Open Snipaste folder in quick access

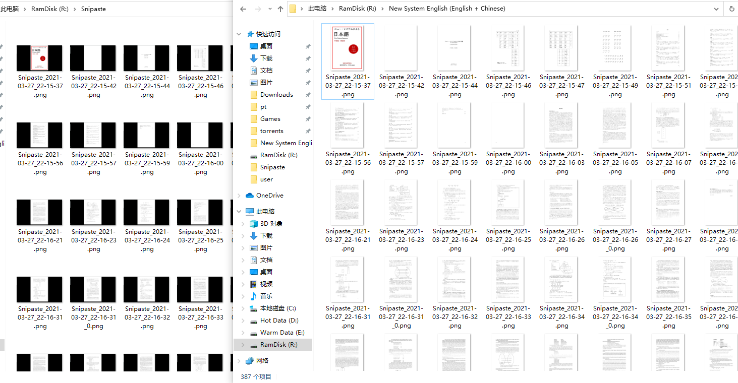(272, 167)
